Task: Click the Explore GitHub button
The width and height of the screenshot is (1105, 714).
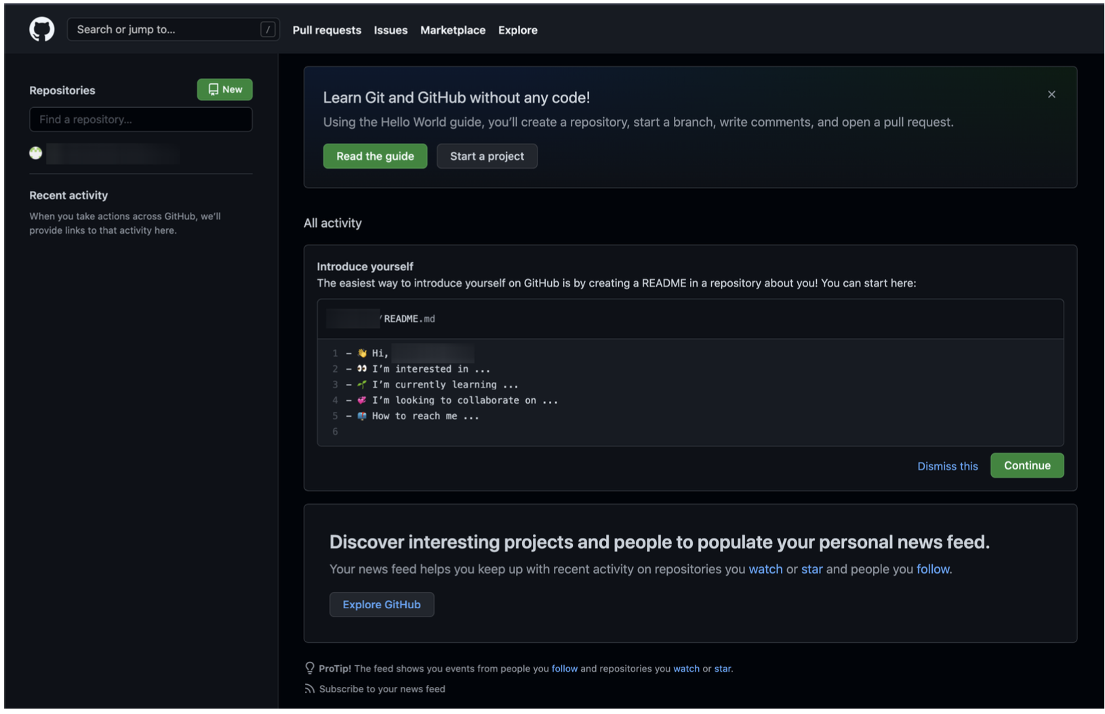Action: [x=382, y=604]
